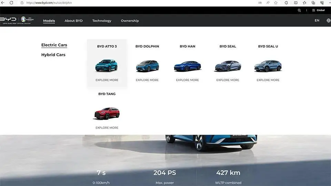Explore more about BYD TANG
The width and height of the screenshot is (331, 186).
[x=107, y=127]
